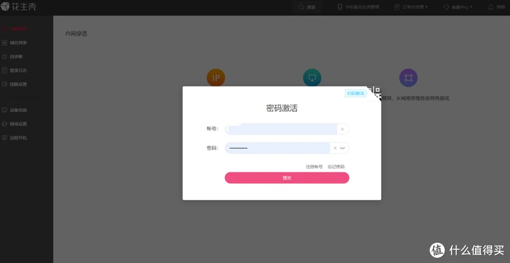Open 域名列表 in the sidebar
Viewport: 510px width, 263px height.
[x=15, y=43]
